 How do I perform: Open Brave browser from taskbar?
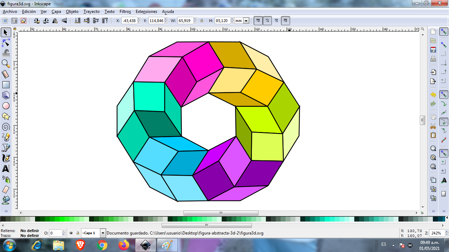click(x=80, y=245)
